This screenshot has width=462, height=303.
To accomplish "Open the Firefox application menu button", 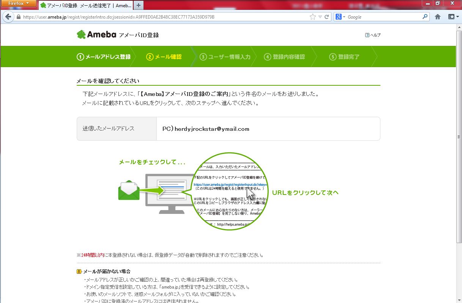I will point(19,3).
